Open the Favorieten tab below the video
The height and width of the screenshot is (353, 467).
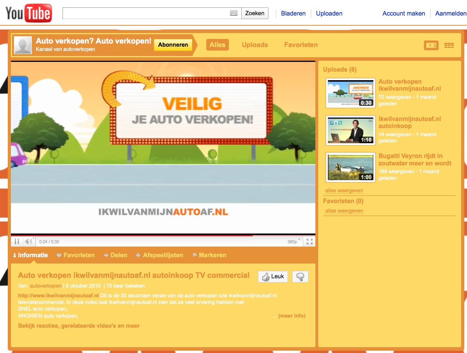tap(76, 255)
